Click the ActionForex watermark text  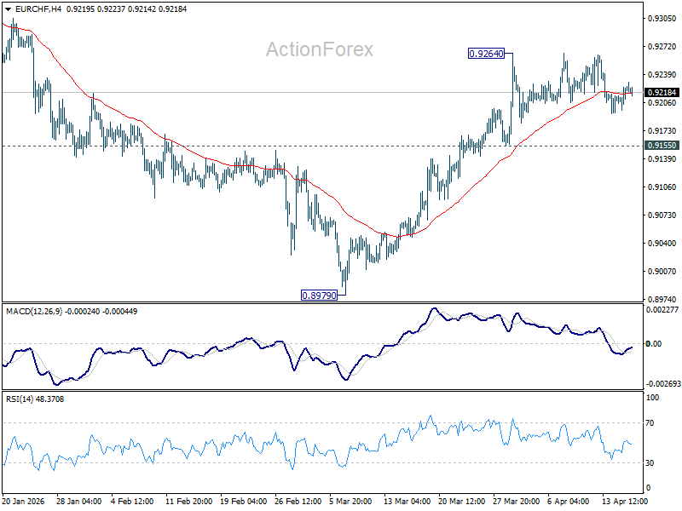click(x=320, y=49)
